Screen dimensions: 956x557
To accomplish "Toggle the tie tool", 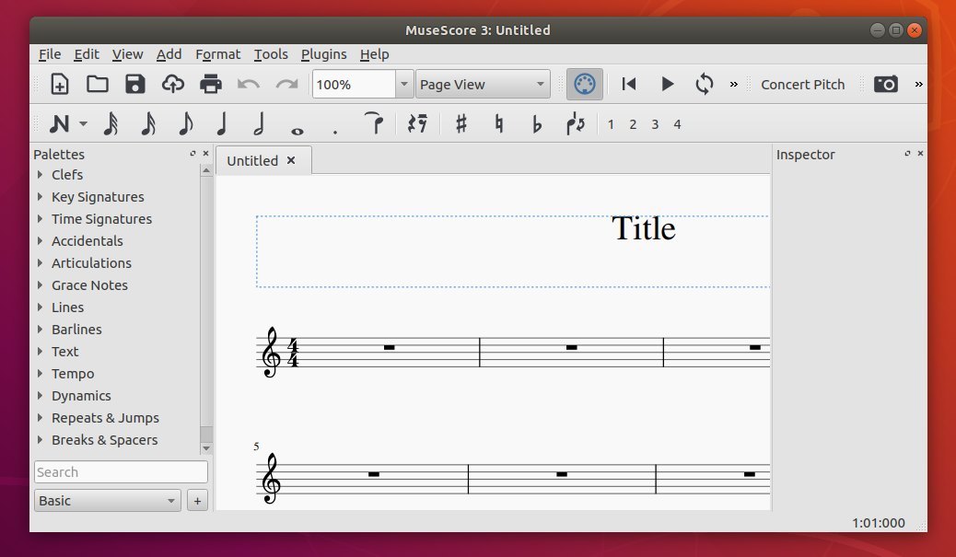I will tap(374, 122).
